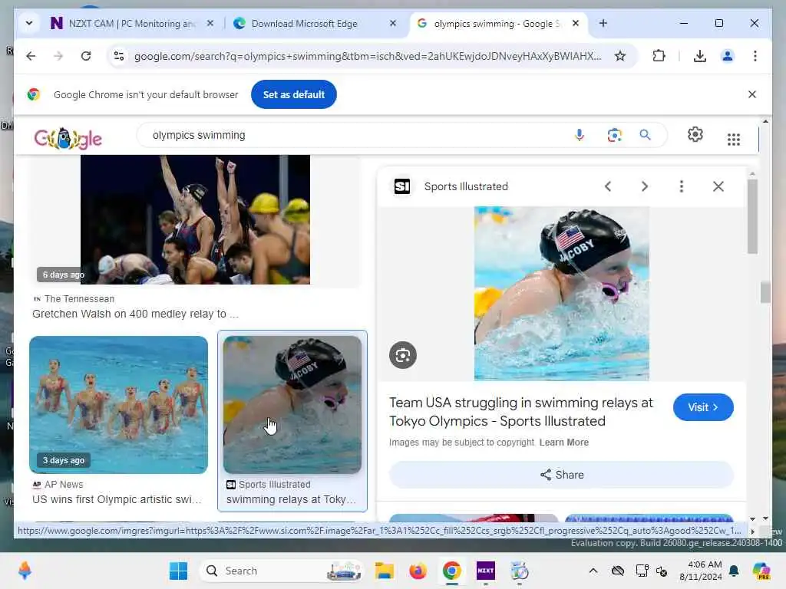Click Set as default button

(294, 94)
